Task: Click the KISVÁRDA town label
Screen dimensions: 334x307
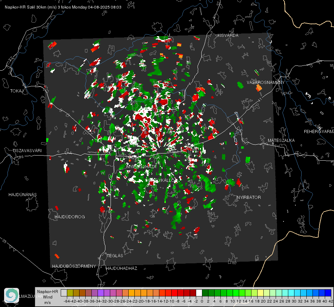Action: (x=228, y=35)
